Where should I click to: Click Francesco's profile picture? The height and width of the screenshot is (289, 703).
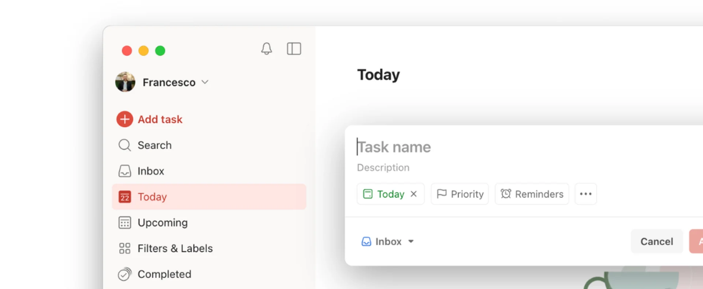tap(125, 82)
